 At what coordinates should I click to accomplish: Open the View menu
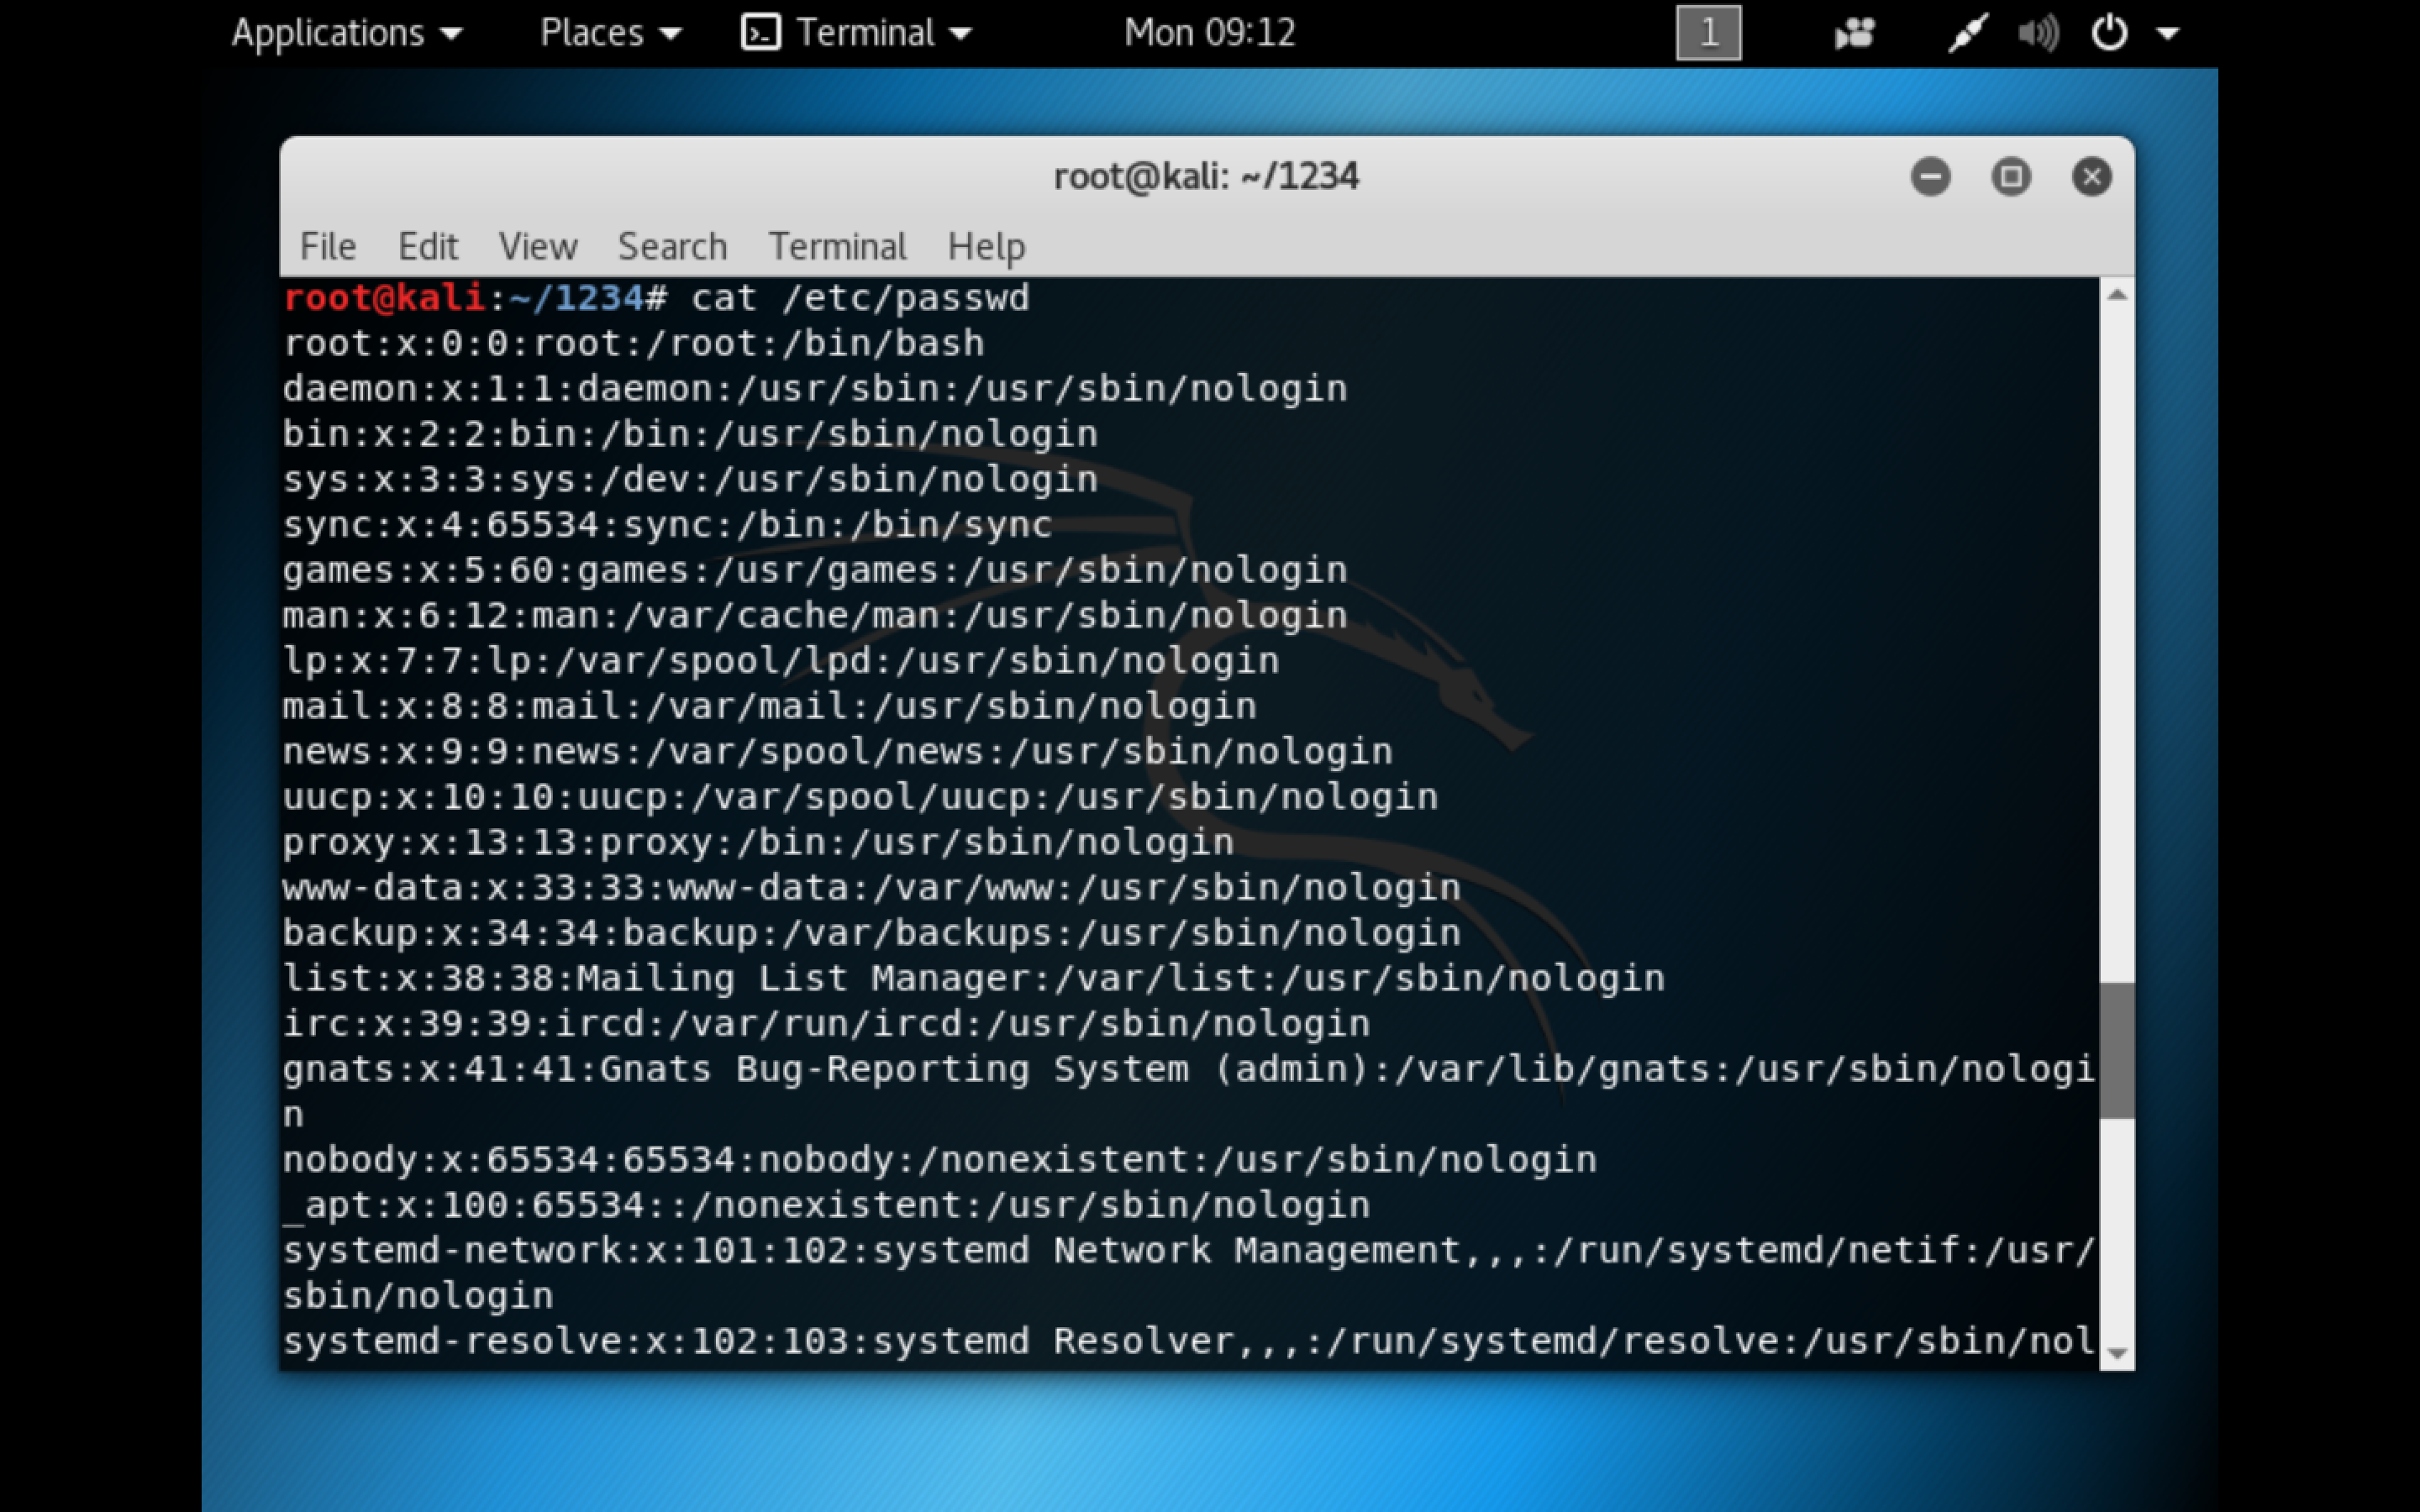(538, 246)
